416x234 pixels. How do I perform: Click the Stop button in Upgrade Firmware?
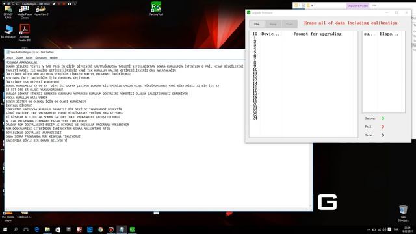257,24
